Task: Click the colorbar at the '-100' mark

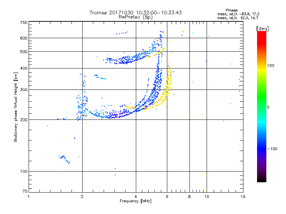Action: pyautogui.click(x=262, y=149)
